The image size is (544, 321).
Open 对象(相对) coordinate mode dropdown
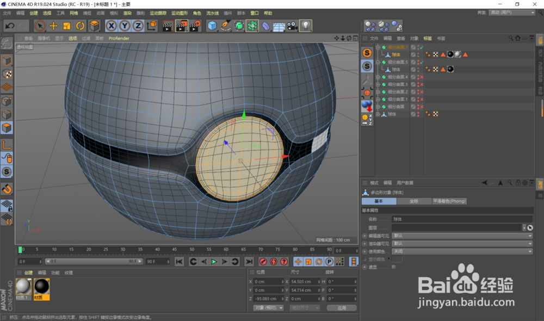tap(268, 308)
